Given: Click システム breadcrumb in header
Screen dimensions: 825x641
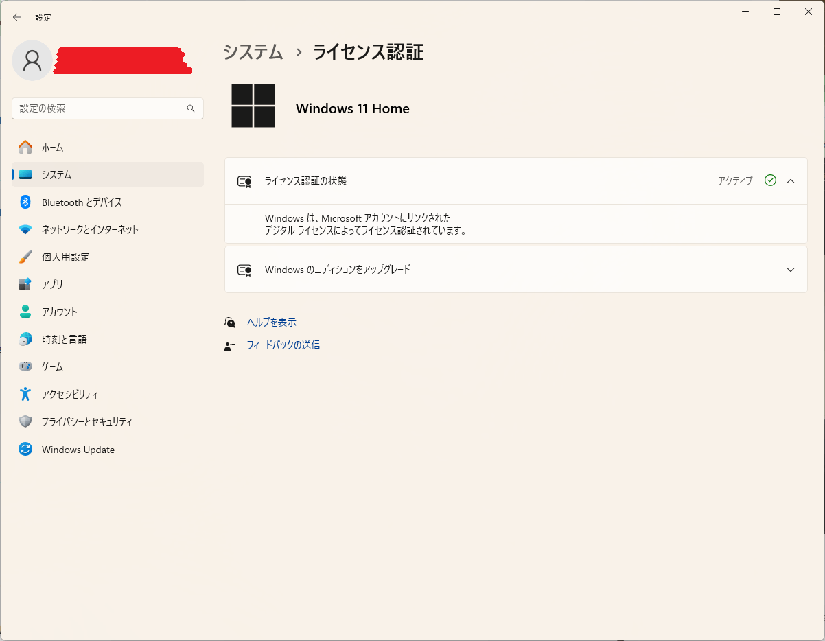Looking at the screenshot, I should 253,52.
